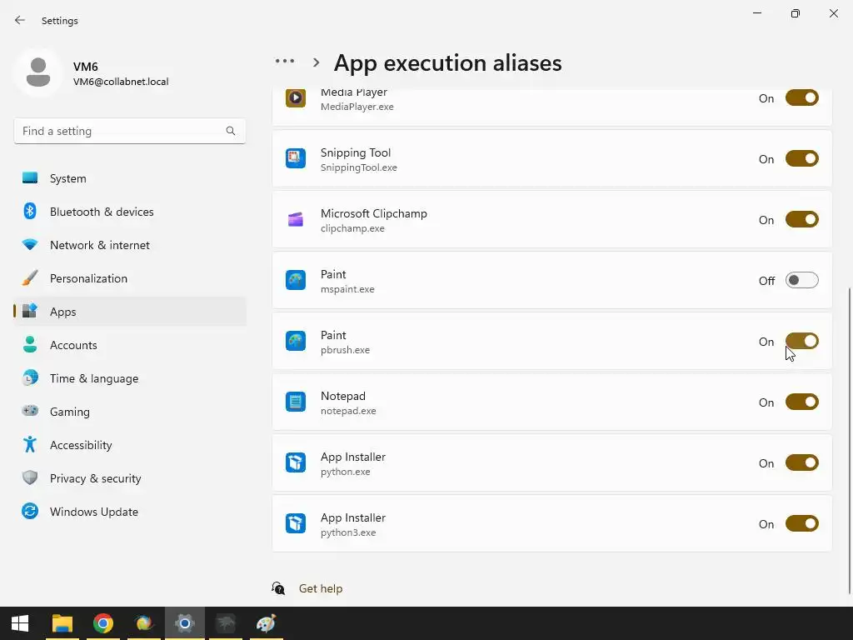
Task: Expand the breadcrumb ellipsis menu
Action: tap(285, 61)
